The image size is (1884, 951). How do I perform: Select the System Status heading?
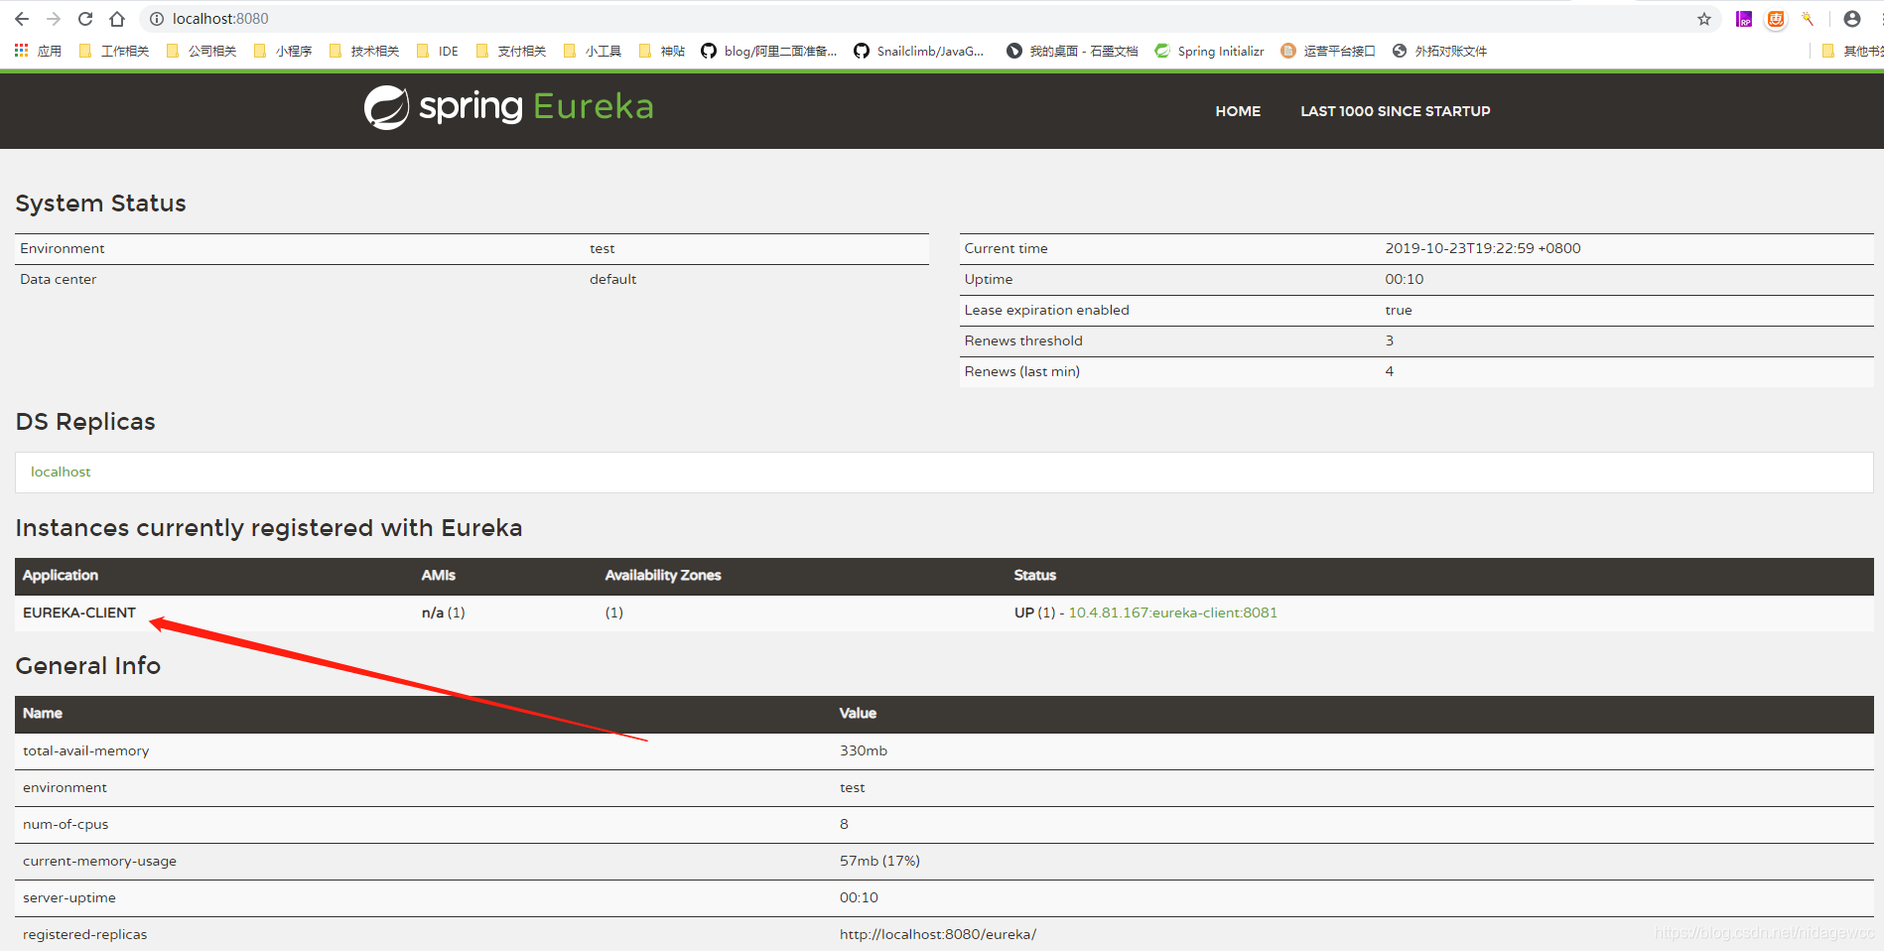coord(100,204)
